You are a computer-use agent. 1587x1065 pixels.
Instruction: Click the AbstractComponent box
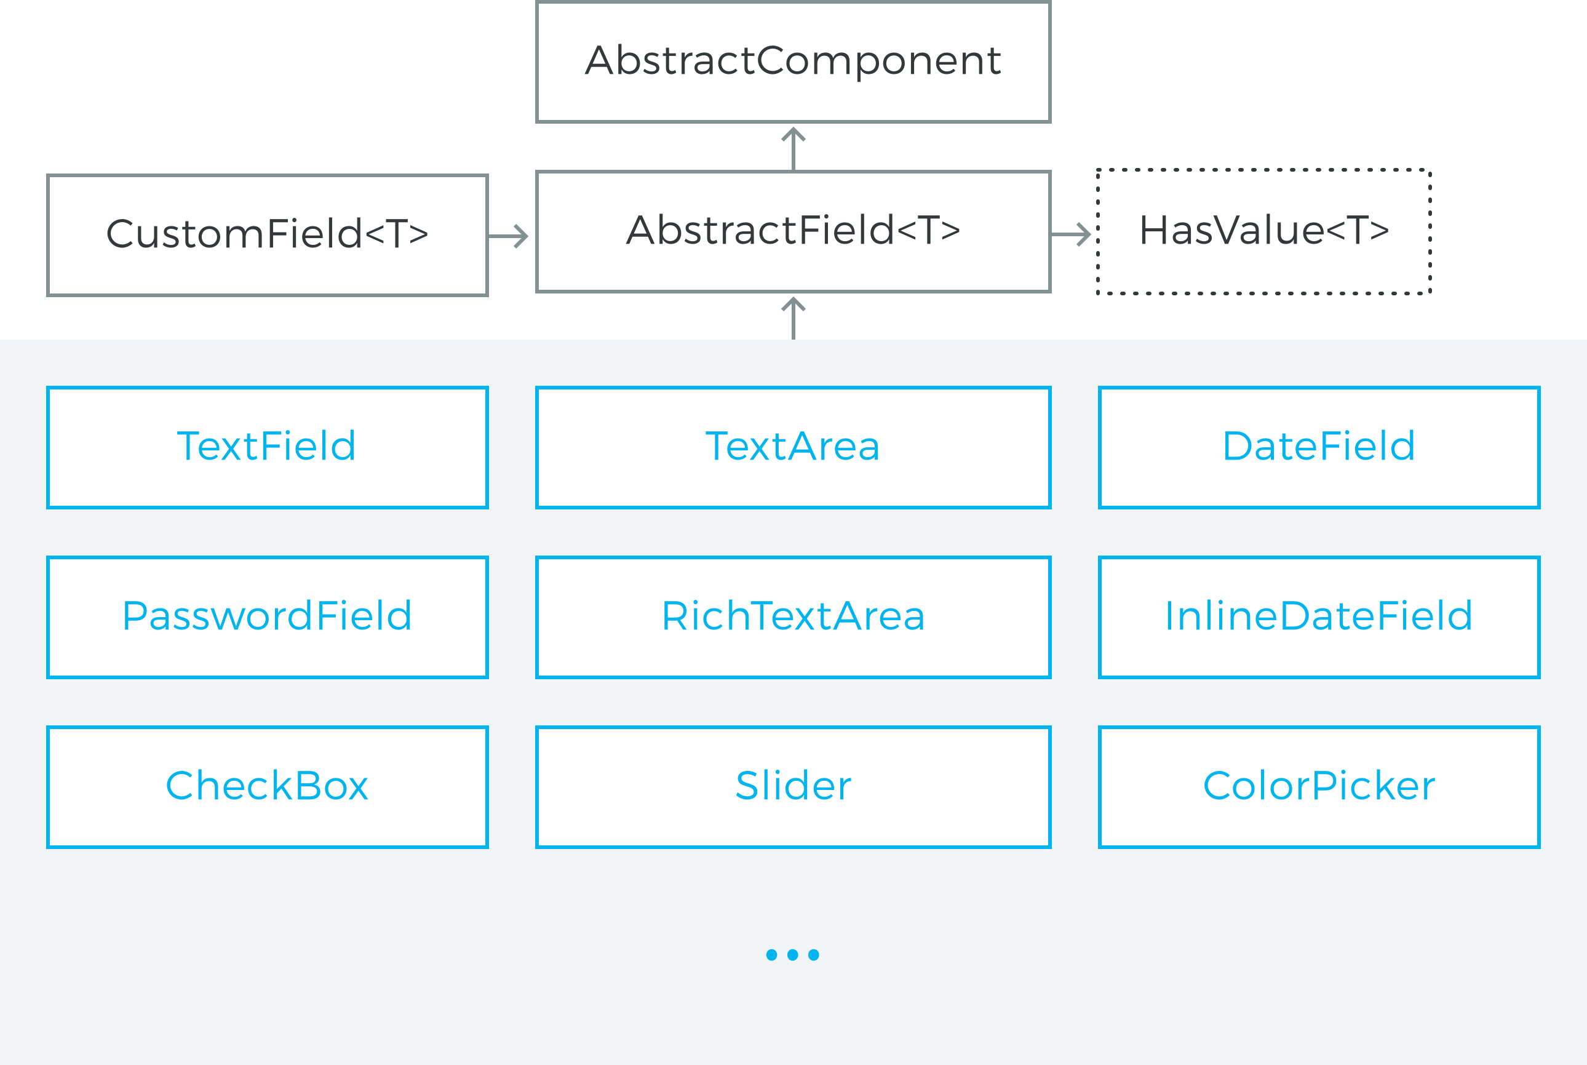(793, 62)
